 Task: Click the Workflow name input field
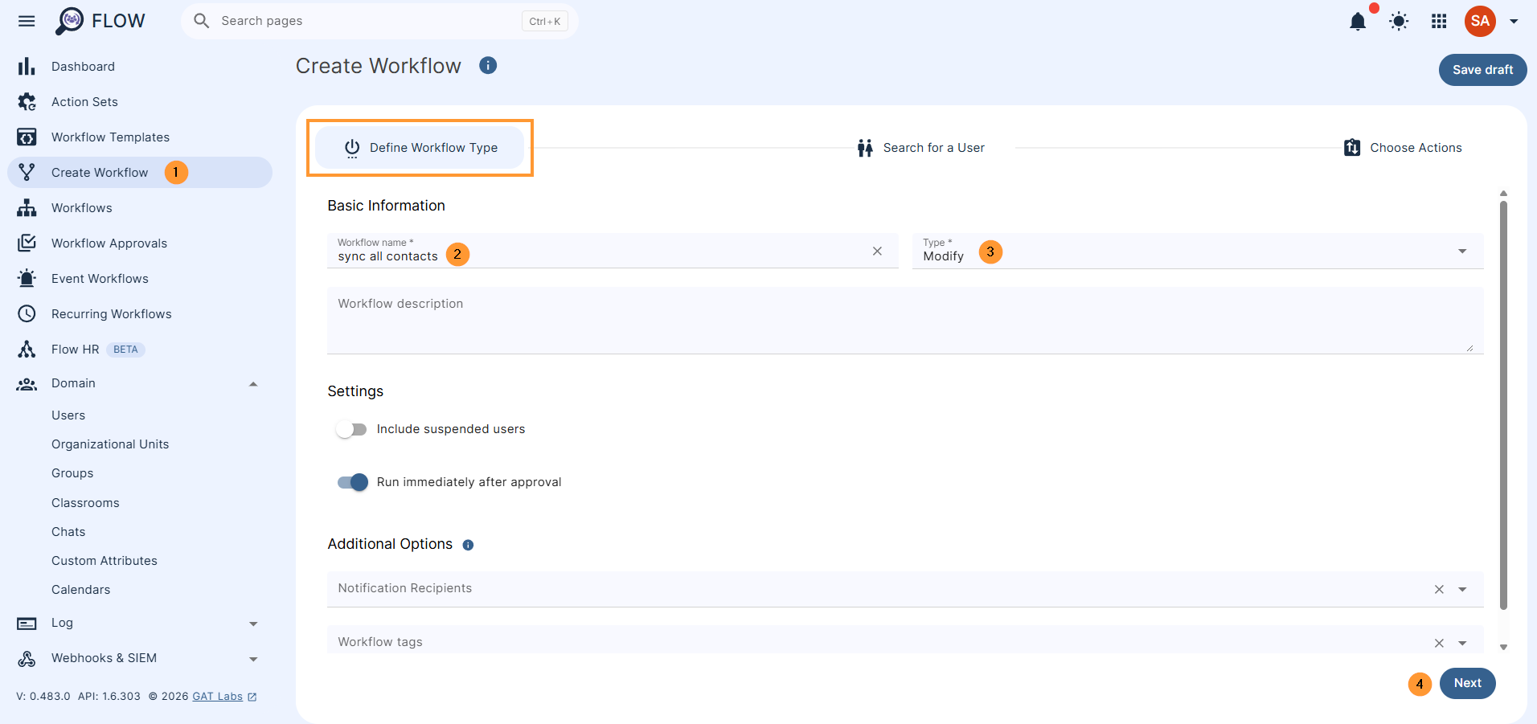tap(613, 251)
